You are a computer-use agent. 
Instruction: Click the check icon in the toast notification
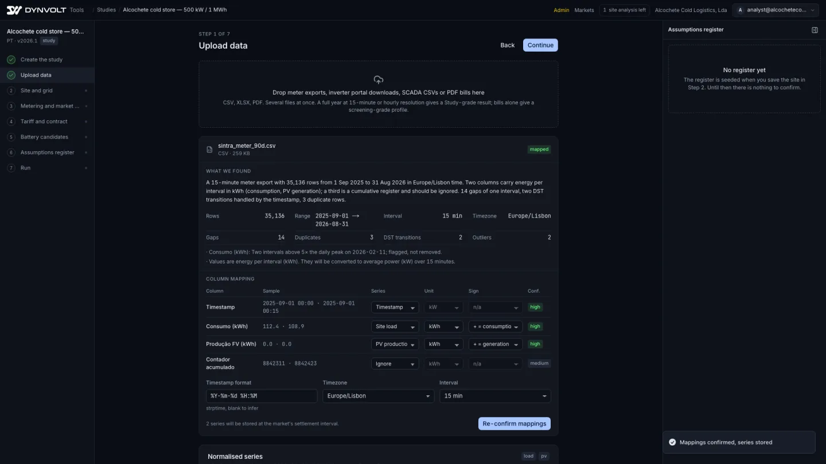[672, 442]
